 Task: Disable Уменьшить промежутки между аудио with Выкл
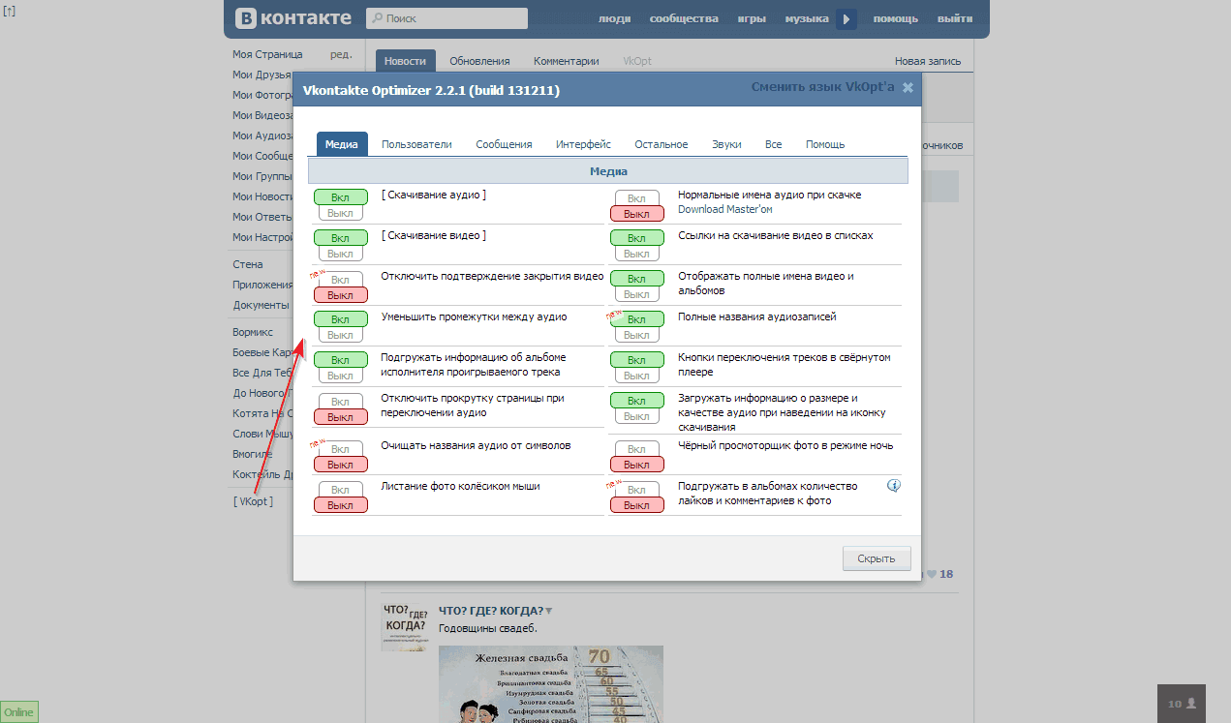[340, 335]
